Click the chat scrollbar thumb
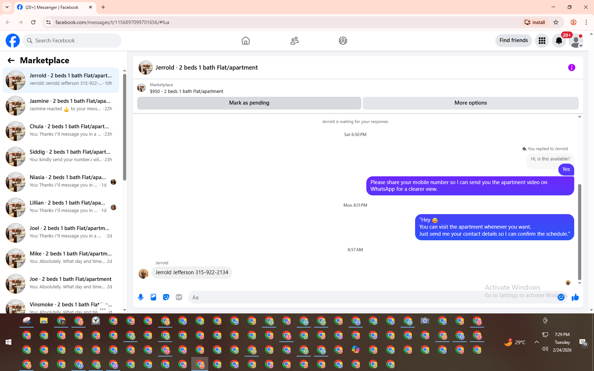Image resolution: width=594 pixels, height=371 pixels. tap(580, 231)
